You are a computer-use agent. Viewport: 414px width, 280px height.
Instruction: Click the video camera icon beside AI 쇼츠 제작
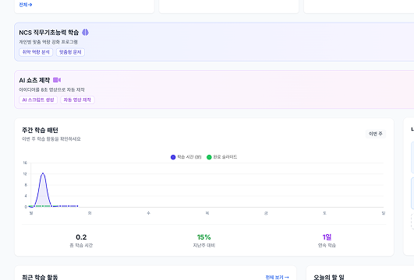click(x=57, y=80)
